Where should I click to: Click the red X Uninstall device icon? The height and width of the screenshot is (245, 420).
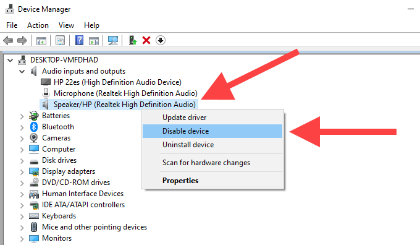146,40
